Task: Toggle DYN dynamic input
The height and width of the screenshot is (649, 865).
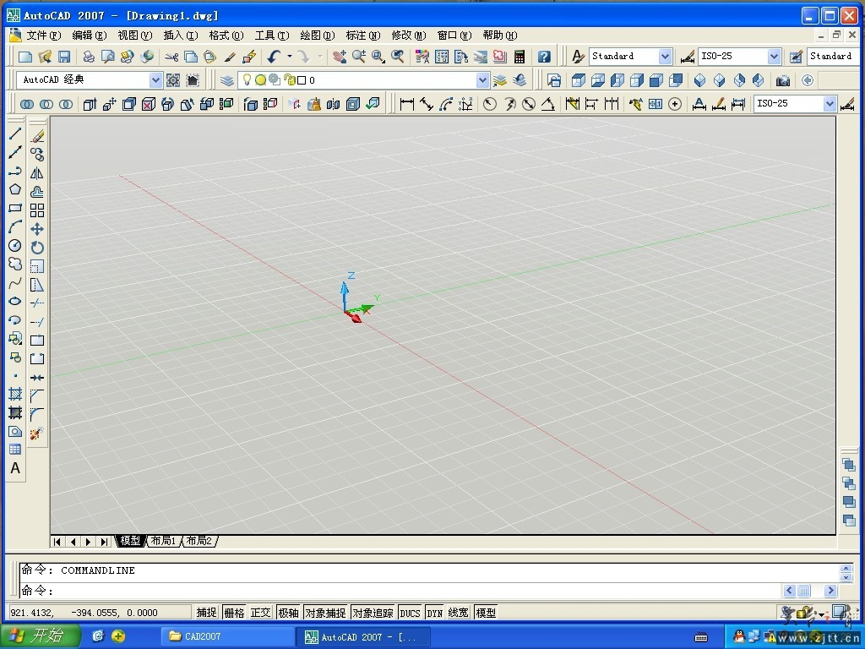Action: 435,613
